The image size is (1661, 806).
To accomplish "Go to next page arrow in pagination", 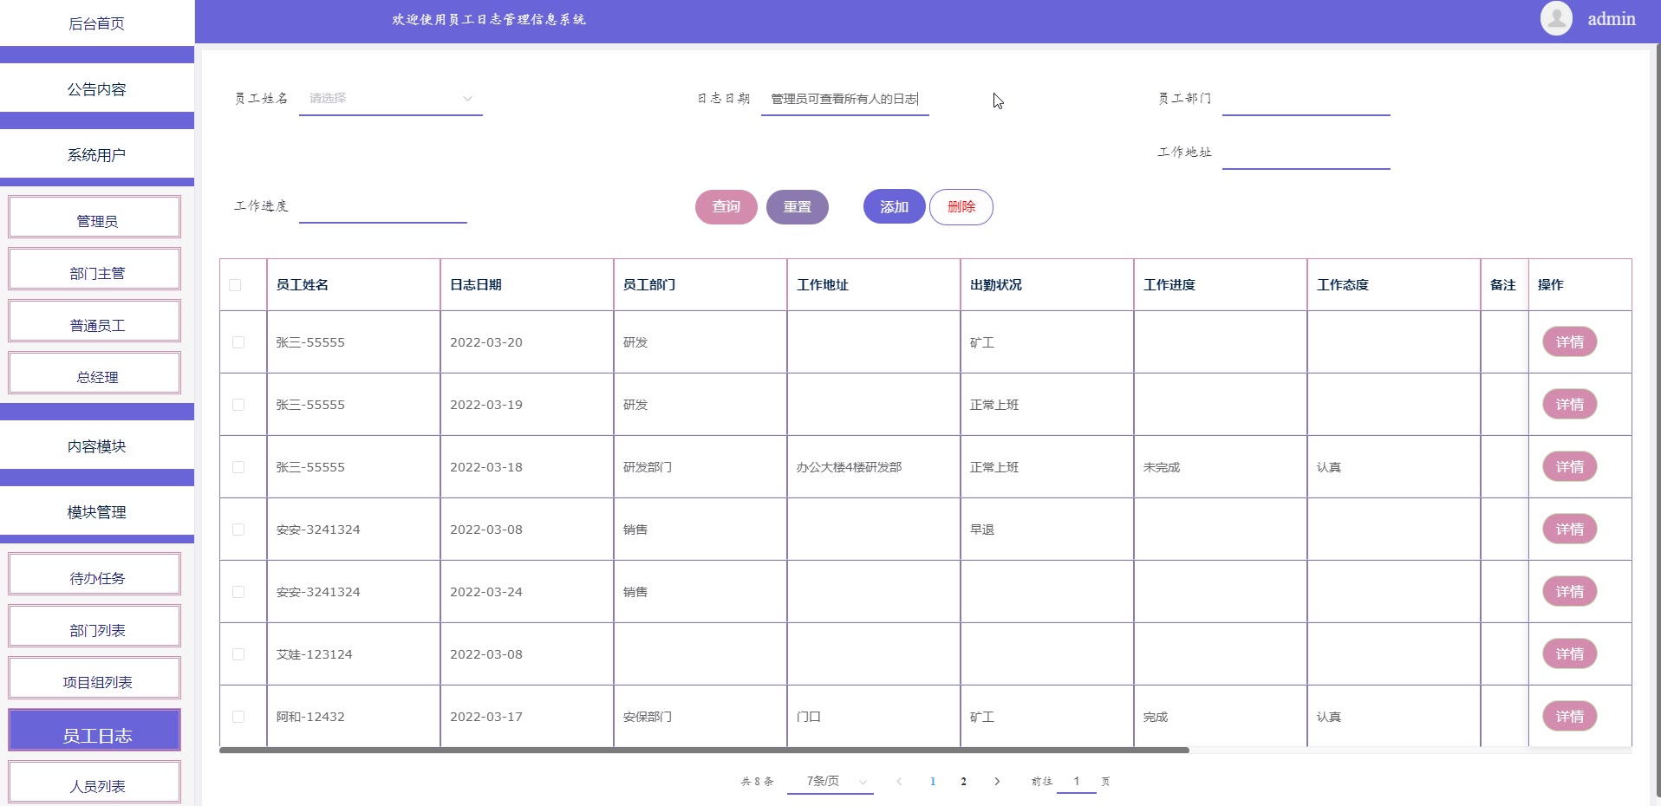I will coord(997,781).
